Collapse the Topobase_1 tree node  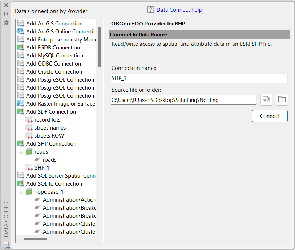tap(21, 192)
